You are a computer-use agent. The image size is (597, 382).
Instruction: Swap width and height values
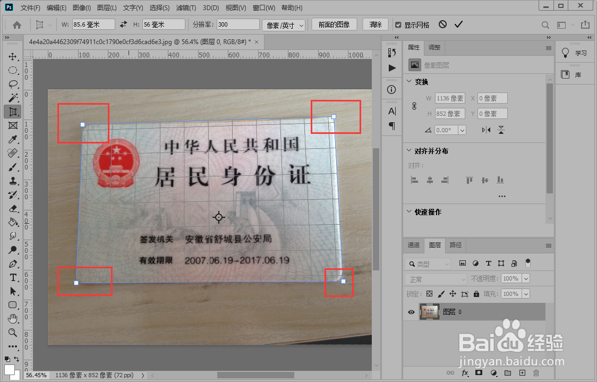(x=123, y=24)
